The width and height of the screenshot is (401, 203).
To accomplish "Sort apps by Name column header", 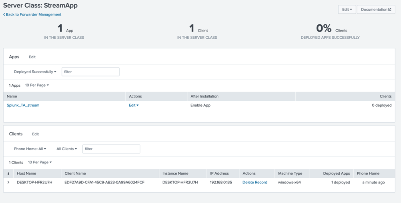I will [12, 96].
